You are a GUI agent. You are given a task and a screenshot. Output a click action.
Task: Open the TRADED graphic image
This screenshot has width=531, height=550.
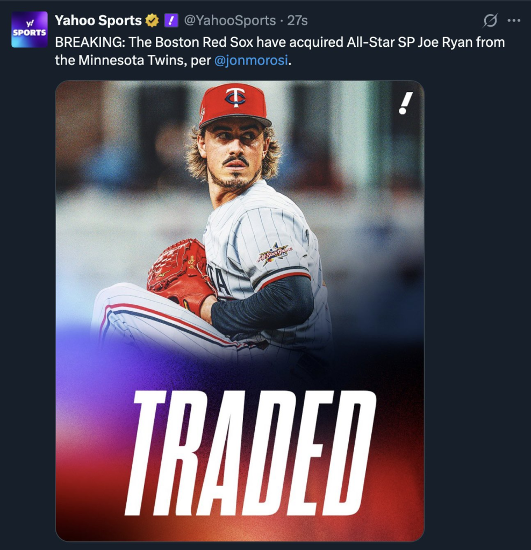point(240,311)
